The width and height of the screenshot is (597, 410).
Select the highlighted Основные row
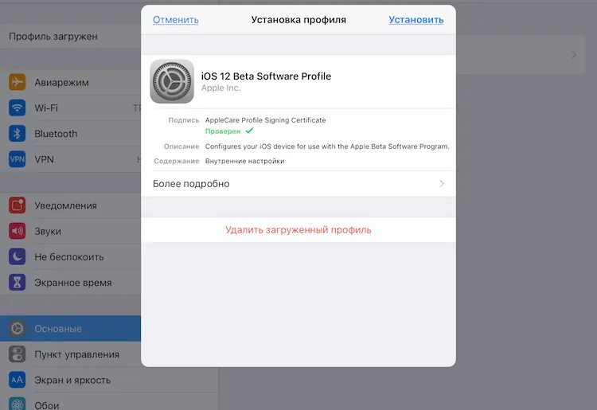[70, 329]
